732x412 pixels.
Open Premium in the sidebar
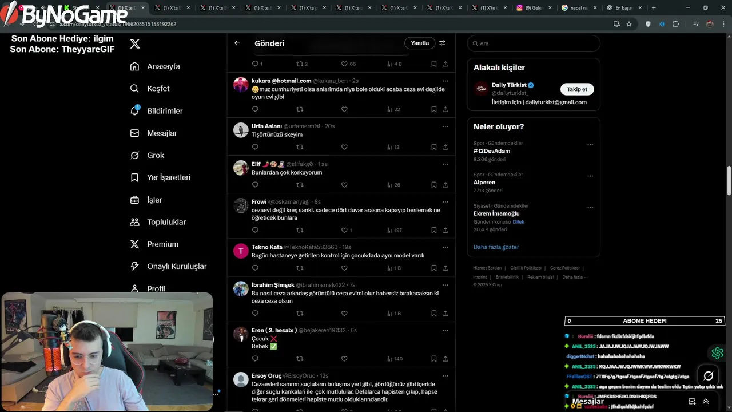click(x=154, y=244)
